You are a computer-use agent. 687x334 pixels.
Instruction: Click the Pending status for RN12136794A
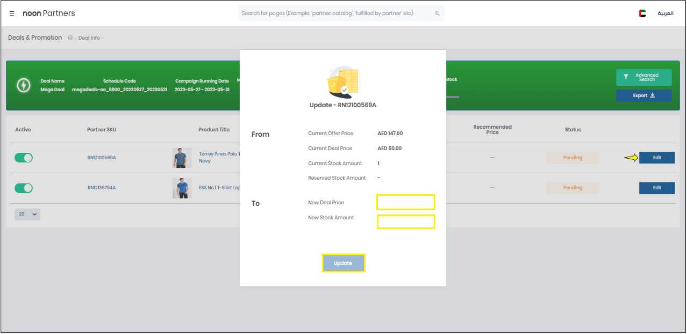[x=572, y=188]
